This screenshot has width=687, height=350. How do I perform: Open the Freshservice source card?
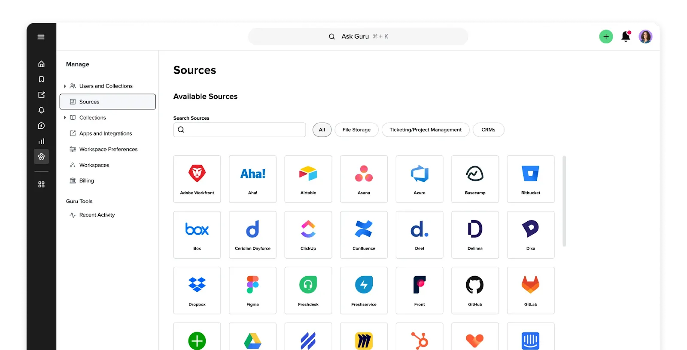[x=364, y=290]
